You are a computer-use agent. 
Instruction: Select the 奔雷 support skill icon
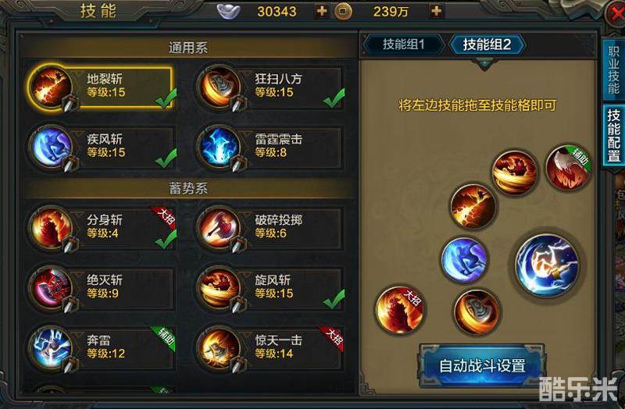[51, 347]
